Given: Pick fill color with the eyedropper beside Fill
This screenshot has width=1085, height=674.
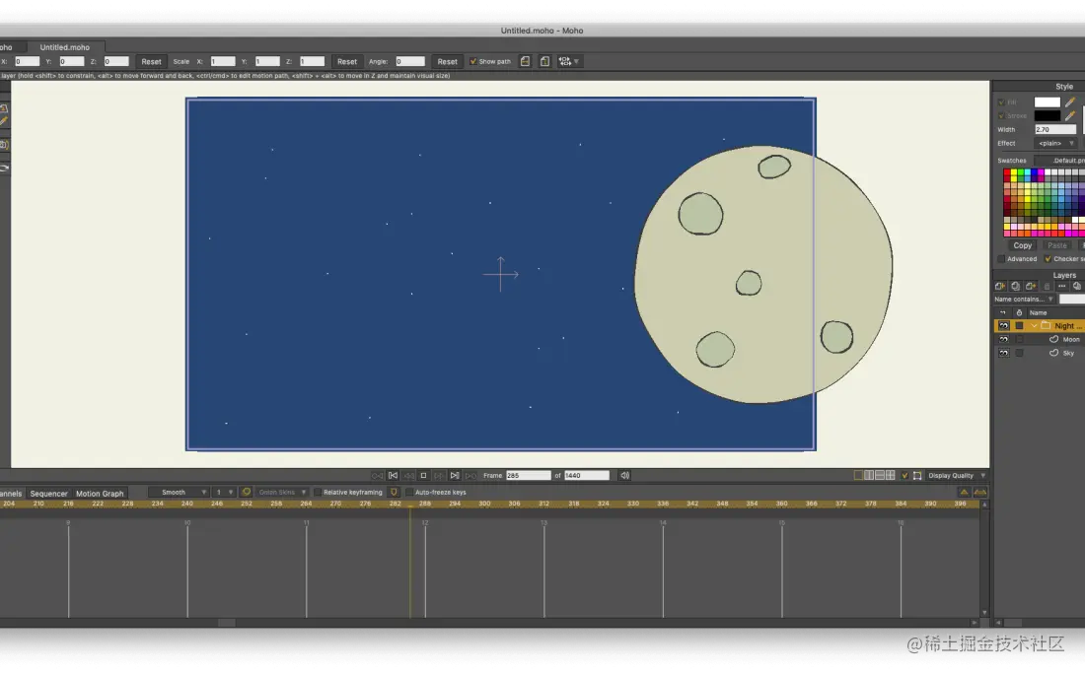Looking at the screenshot, I should 1070,102.
